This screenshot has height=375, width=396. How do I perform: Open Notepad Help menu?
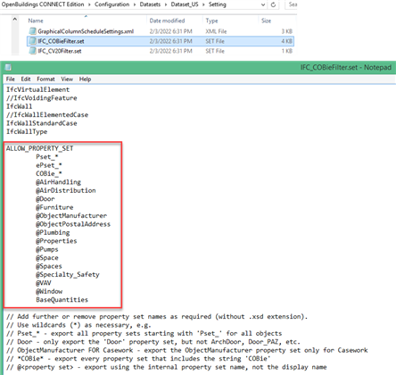pos(85,79)
